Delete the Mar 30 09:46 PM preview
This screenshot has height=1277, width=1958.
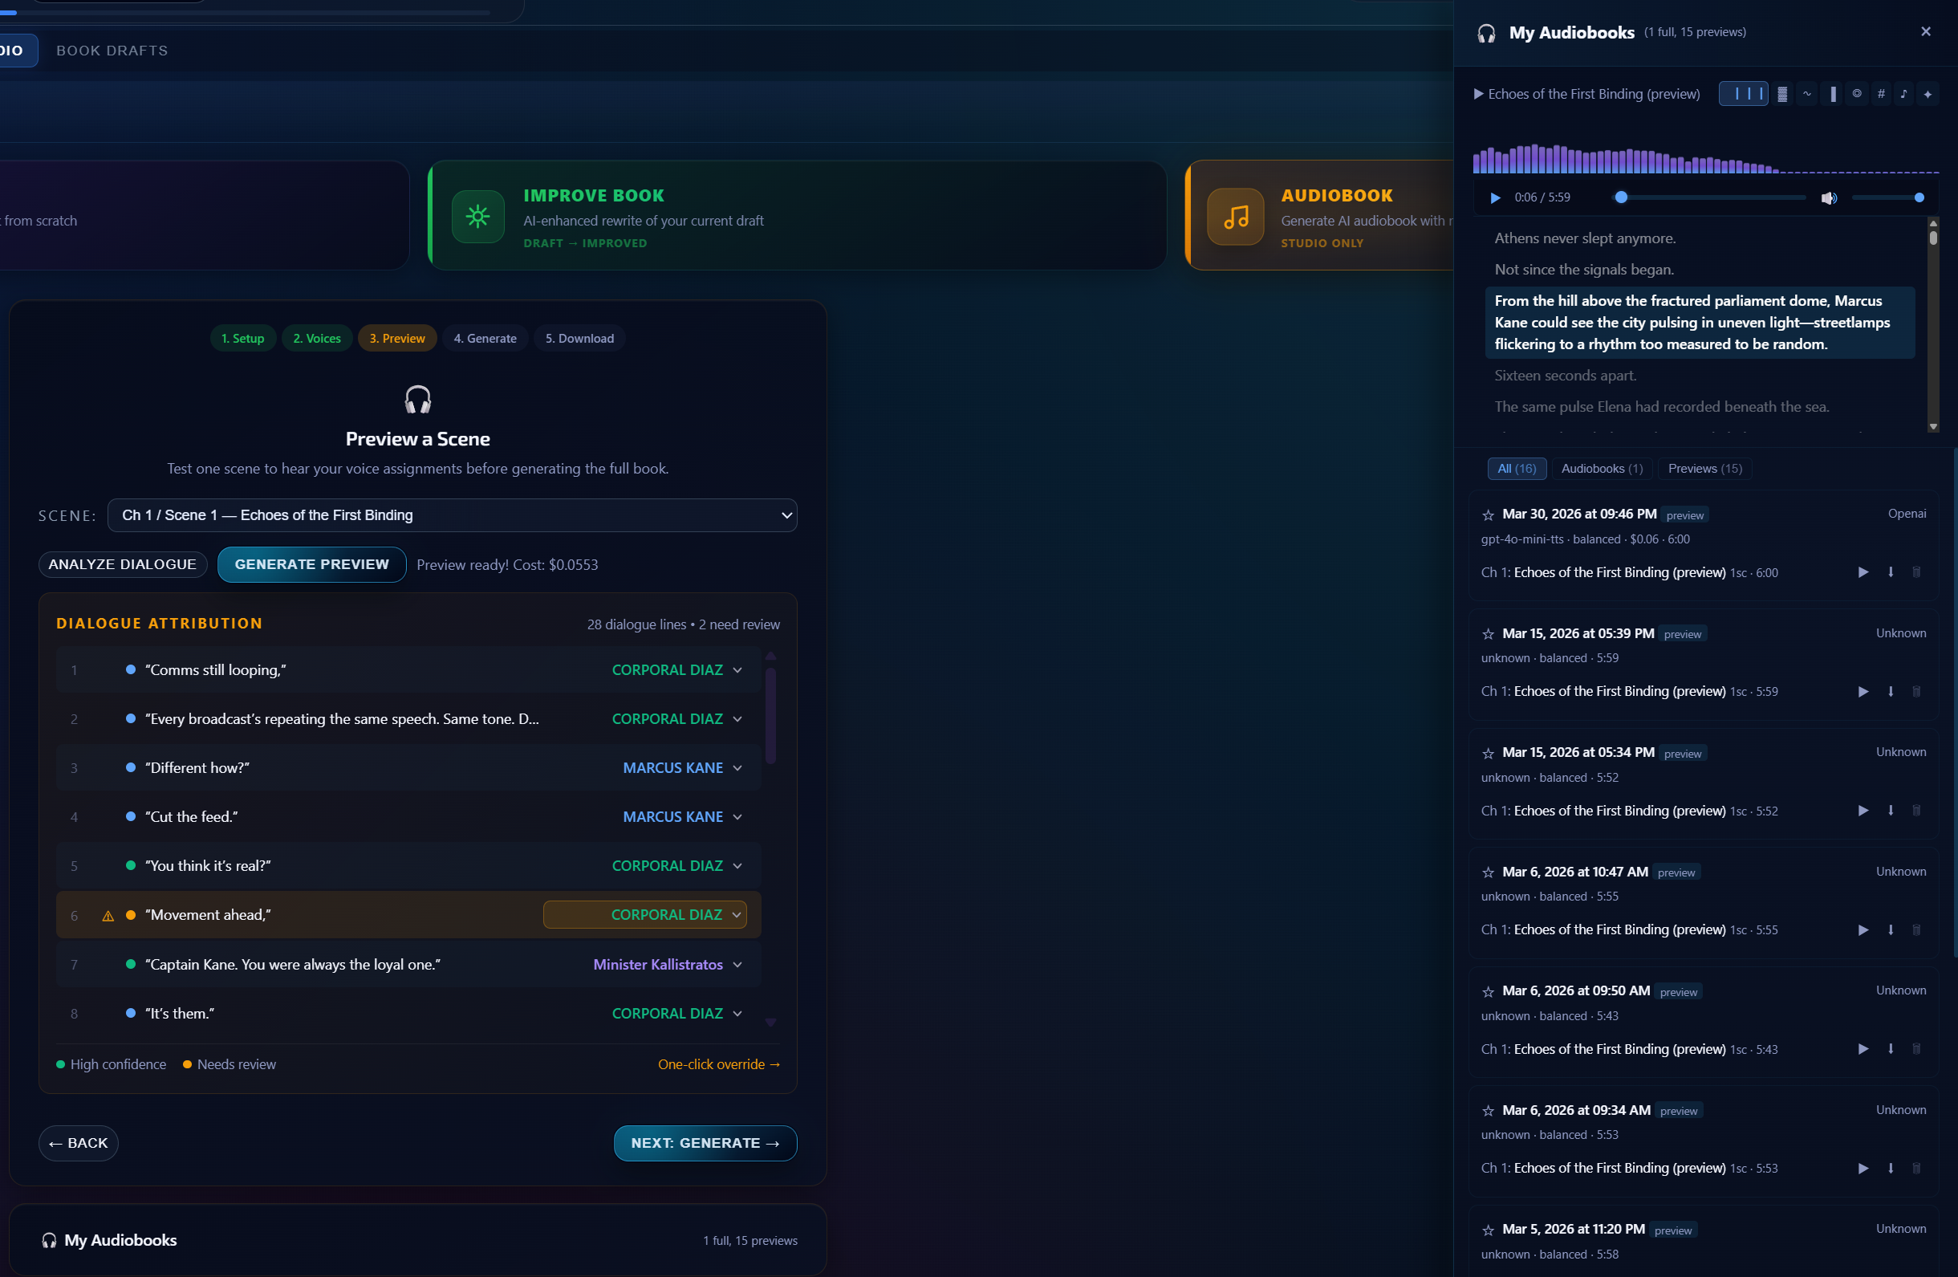coord(1916,572)
